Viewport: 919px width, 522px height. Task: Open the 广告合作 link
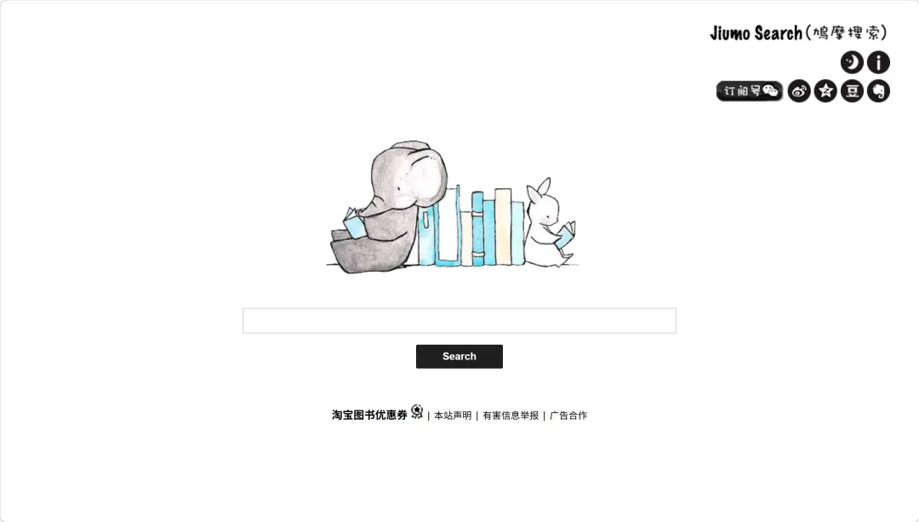pos(568,416)
